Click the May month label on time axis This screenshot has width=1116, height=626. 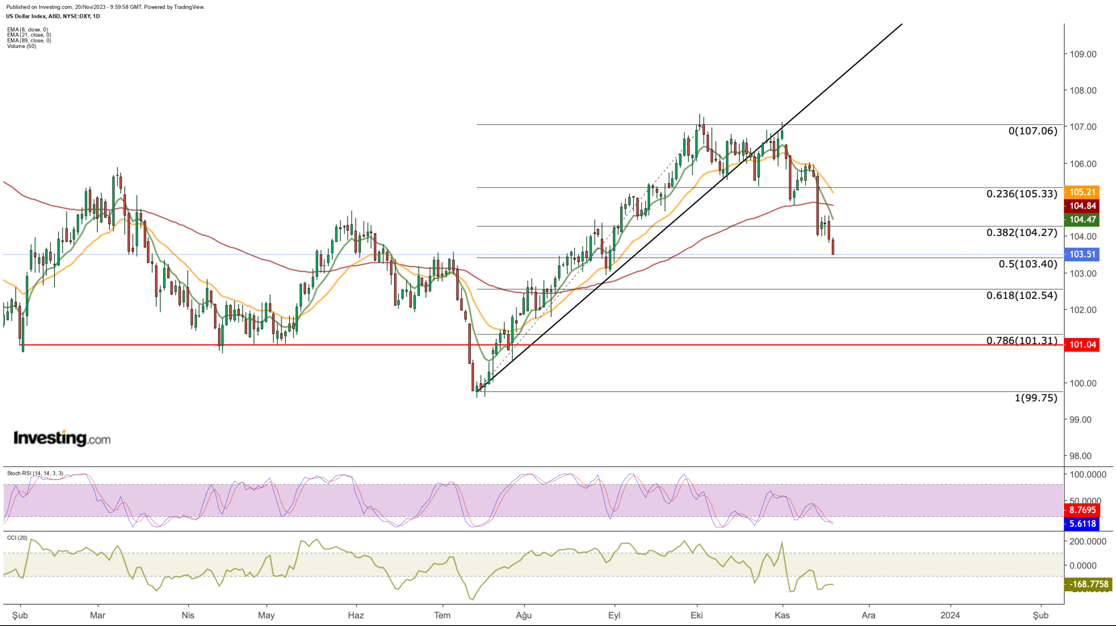266,616
